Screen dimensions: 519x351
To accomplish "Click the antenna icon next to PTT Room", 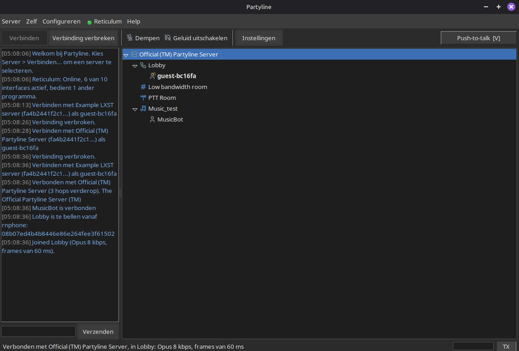I will pyautogui.click(x=143, y=98).
